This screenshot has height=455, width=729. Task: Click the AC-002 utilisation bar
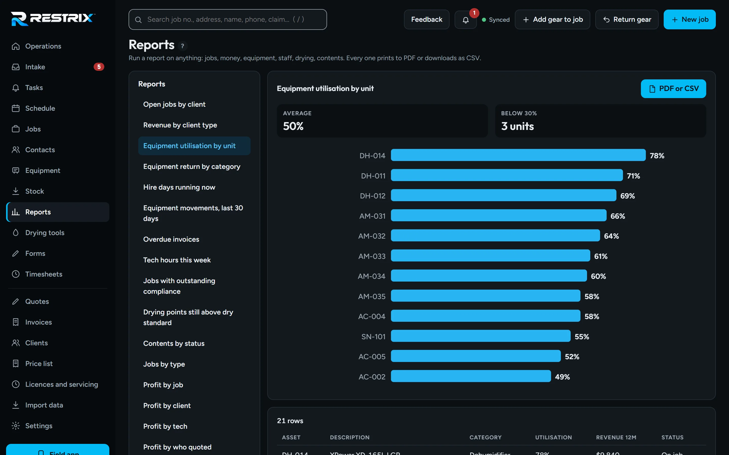[471, 376]
